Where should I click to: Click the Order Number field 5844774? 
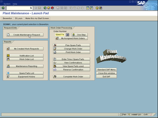point(60,35)
